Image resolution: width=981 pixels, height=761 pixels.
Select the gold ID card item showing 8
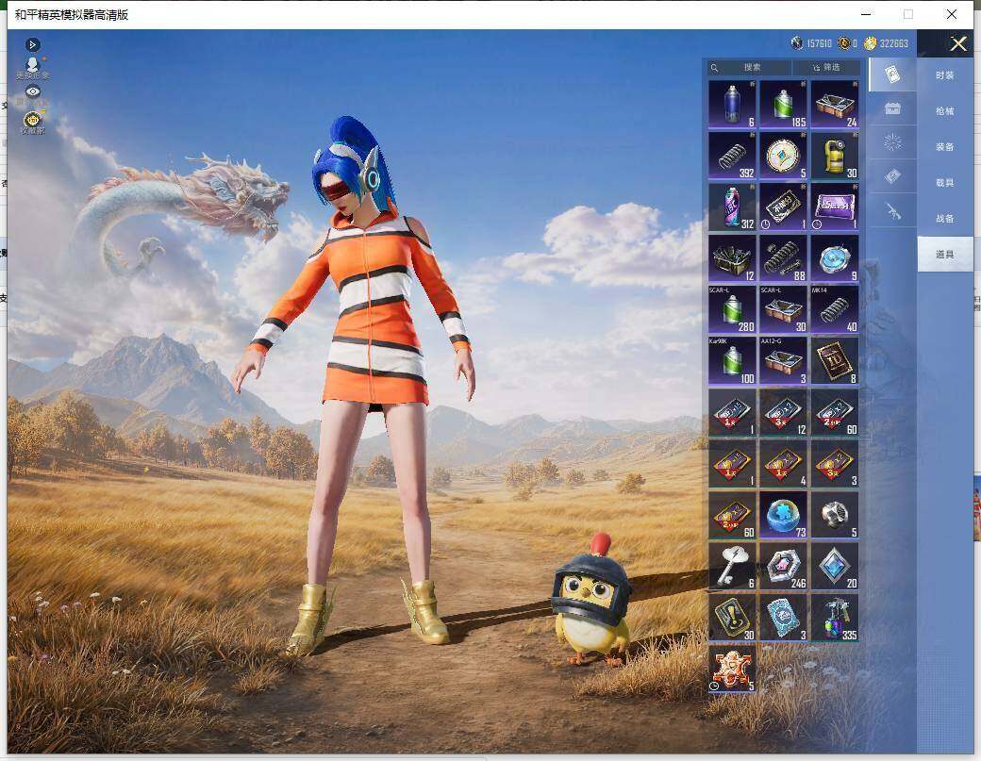pyautogui.click(x=834, y=360)
